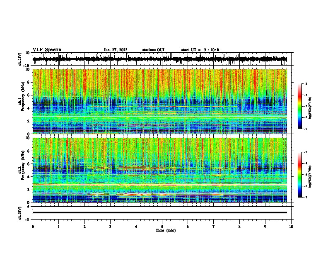Click the "-3" label on ch.1 color bar
Screen dimensions: 328x254
coord(306,84)
